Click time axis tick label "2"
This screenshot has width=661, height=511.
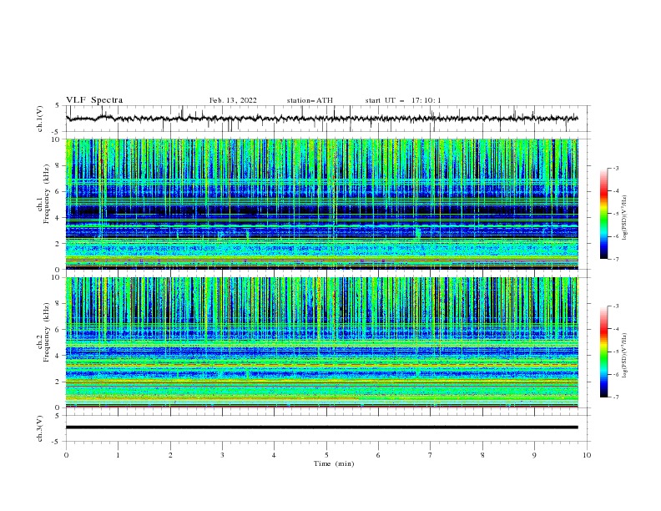click(170, 455)
